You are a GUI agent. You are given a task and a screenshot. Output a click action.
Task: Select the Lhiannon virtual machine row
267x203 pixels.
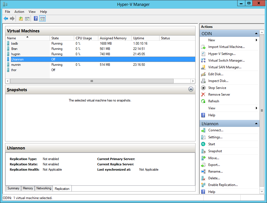click(x=100, y=59)
